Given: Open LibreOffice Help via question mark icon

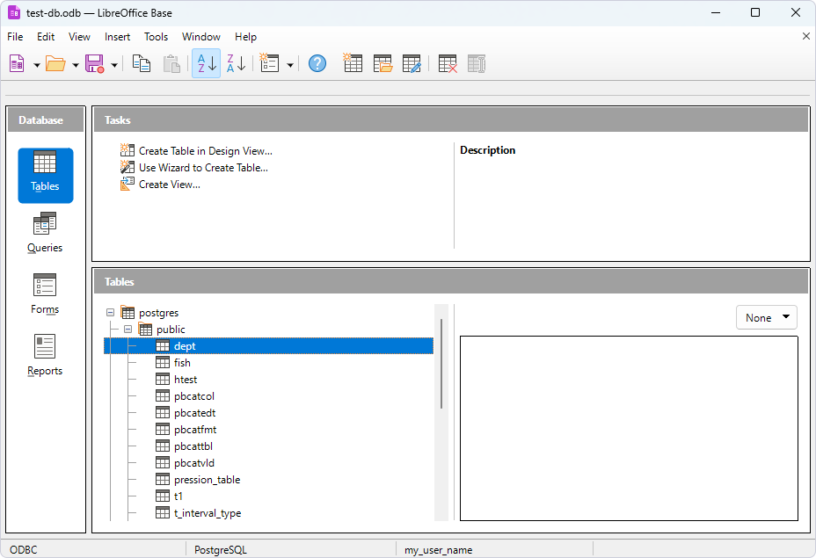Looking at the screenshot, I should [x=317, y=63].
